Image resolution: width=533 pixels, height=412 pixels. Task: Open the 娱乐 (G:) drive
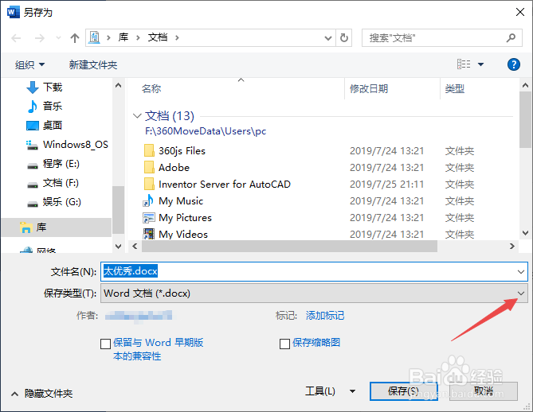(54, 202)
